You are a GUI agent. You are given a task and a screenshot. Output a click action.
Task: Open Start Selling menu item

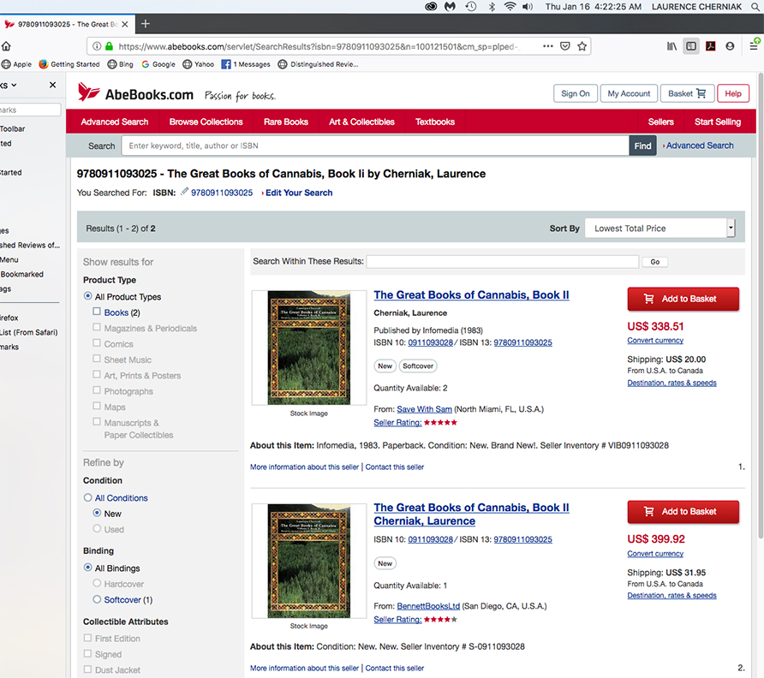coord(718,122)
